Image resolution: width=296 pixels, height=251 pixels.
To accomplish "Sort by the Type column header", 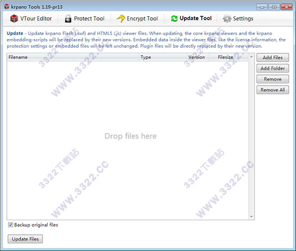I will [x=163, y=57].
